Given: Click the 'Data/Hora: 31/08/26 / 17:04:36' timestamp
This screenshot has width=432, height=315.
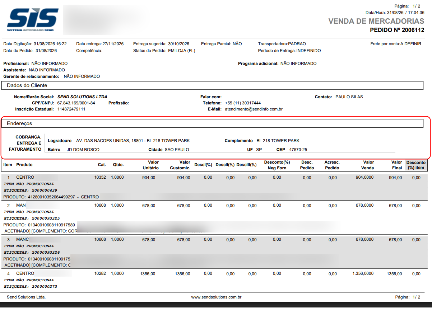Looking at the screenshot, I should 395,12.
